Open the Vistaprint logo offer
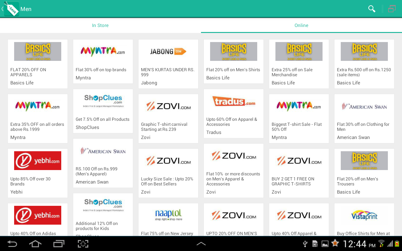This screenshot has height=251, width=402. click(364, 215)
